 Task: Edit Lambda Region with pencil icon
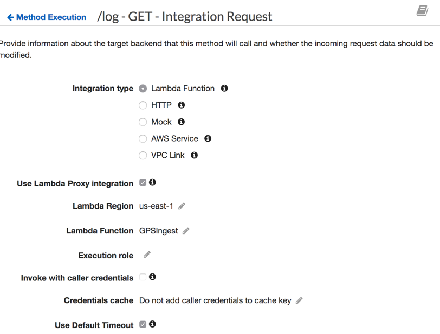[x=182, y=206]
